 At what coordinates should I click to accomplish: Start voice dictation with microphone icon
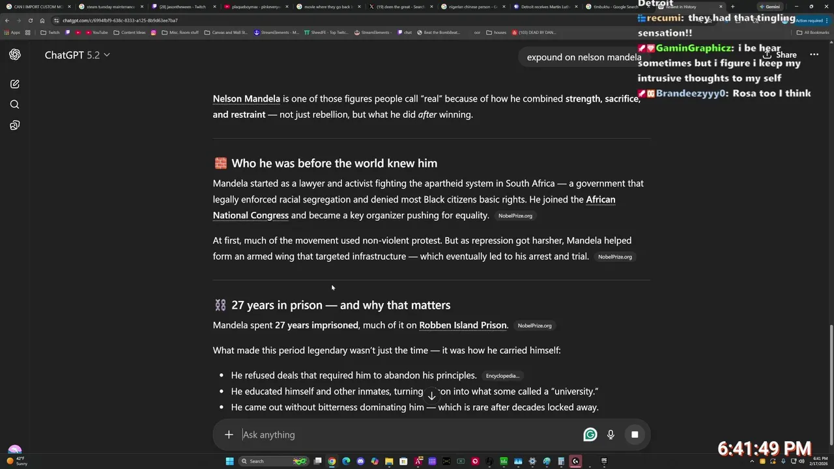coord(611,434)
